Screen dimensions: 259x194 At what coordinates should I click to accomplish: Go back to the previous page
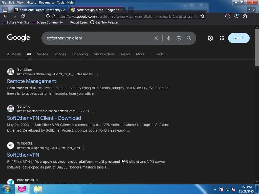[x=6, y=16]
